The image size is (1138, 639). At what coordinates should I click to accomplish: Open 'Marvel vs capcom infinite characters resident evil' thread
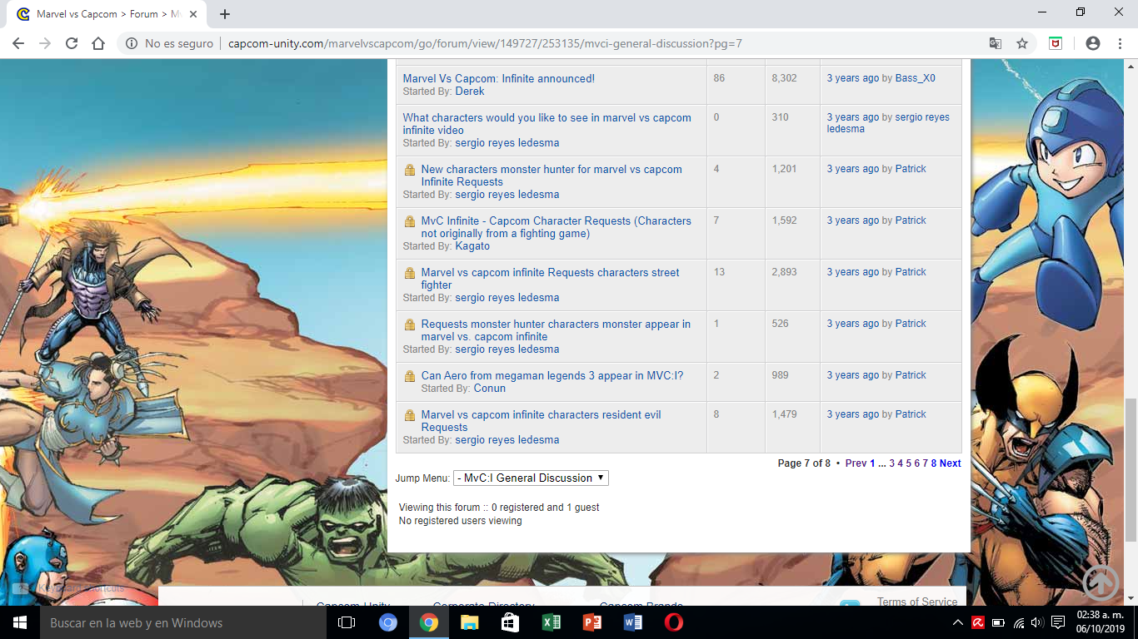point(542,421)
